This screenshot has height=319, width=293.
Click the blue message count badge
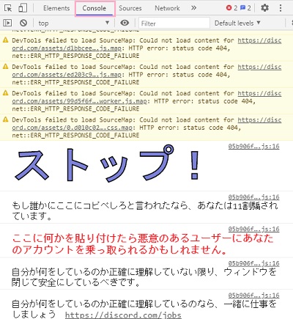pyautogui.click(x=245, y=8)
